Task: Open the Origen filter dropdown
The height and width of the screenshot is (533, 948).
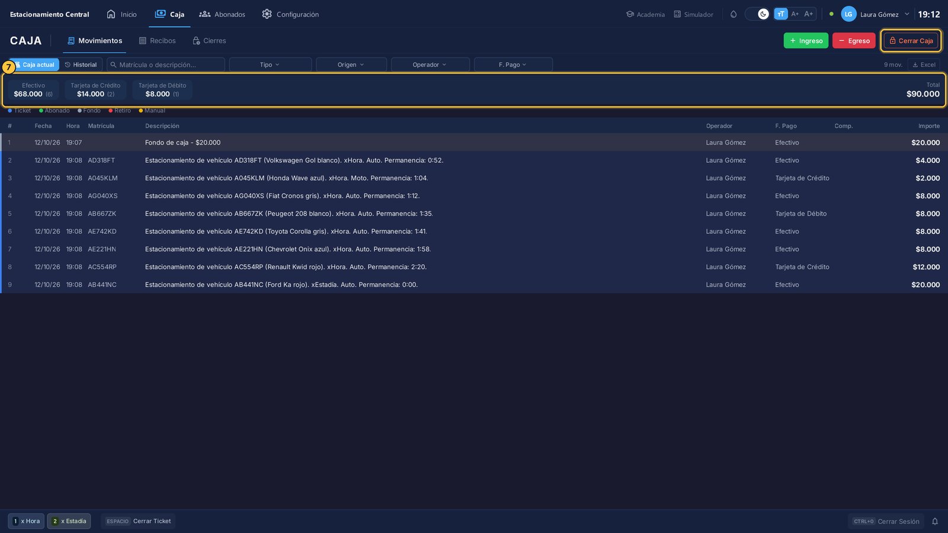Action: (351, 65)
